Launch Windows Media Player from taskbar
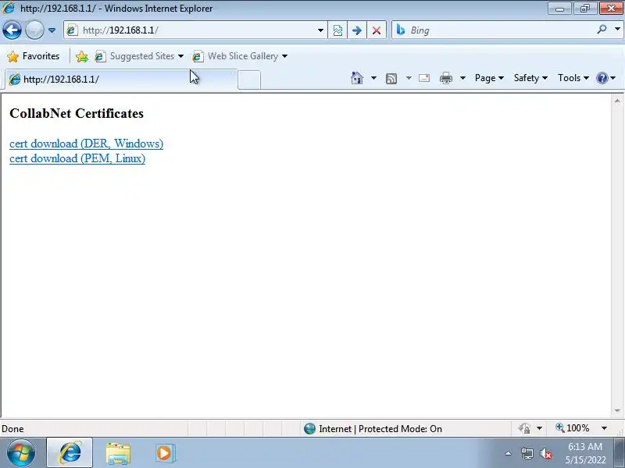 pos(164,453)
